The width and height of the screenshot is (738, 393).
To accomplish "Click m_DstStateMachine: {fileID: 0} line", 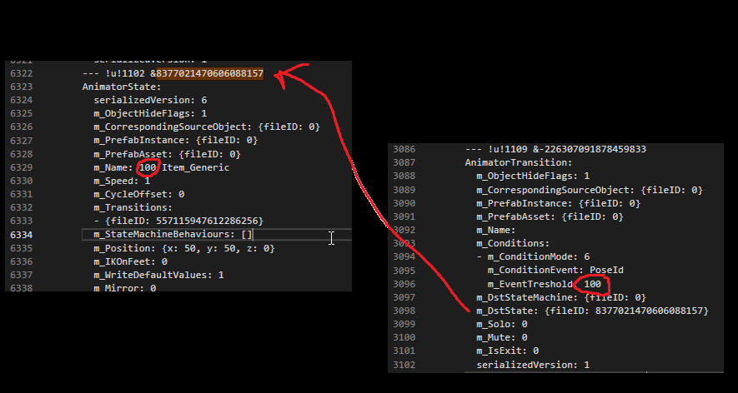I will 561,297.
